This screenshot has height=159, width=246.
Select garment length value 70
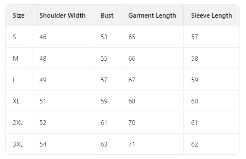point(132,123)
